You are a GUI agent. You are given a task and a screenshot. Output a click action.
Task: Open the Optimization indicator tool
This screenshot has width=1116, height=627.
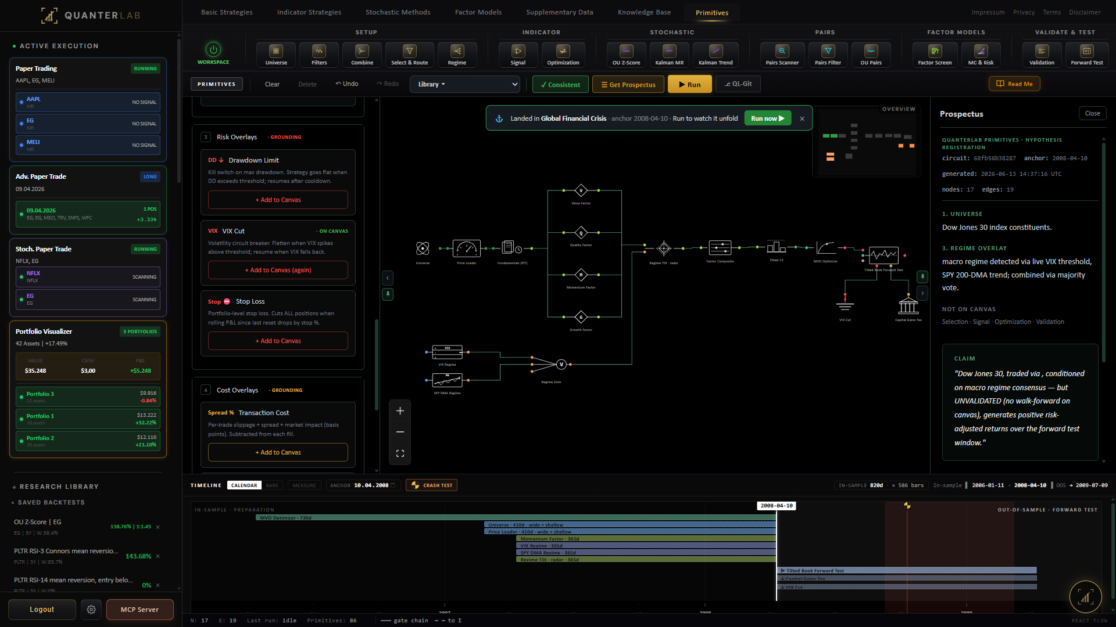coord(563,55)
